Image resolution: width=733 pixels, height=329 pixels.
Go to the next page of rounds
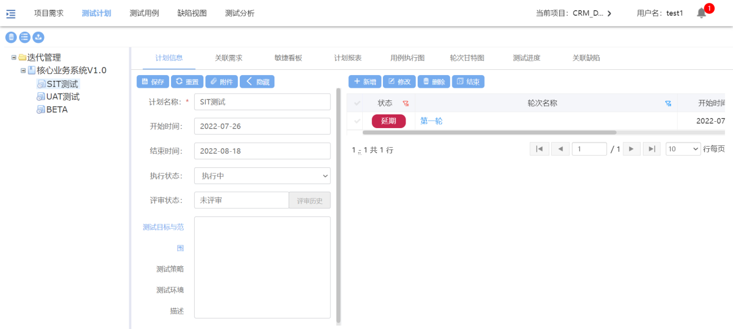(631, 149)
